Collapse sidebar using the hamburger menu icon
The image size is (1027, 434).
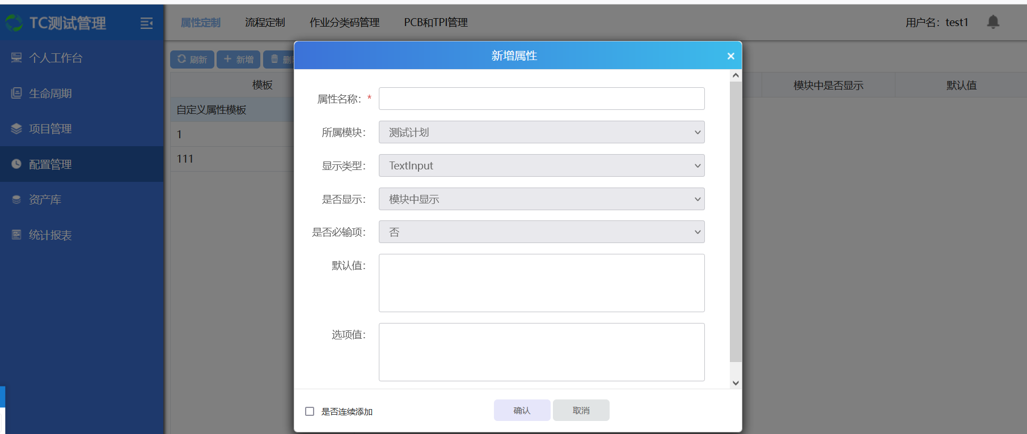146,23
